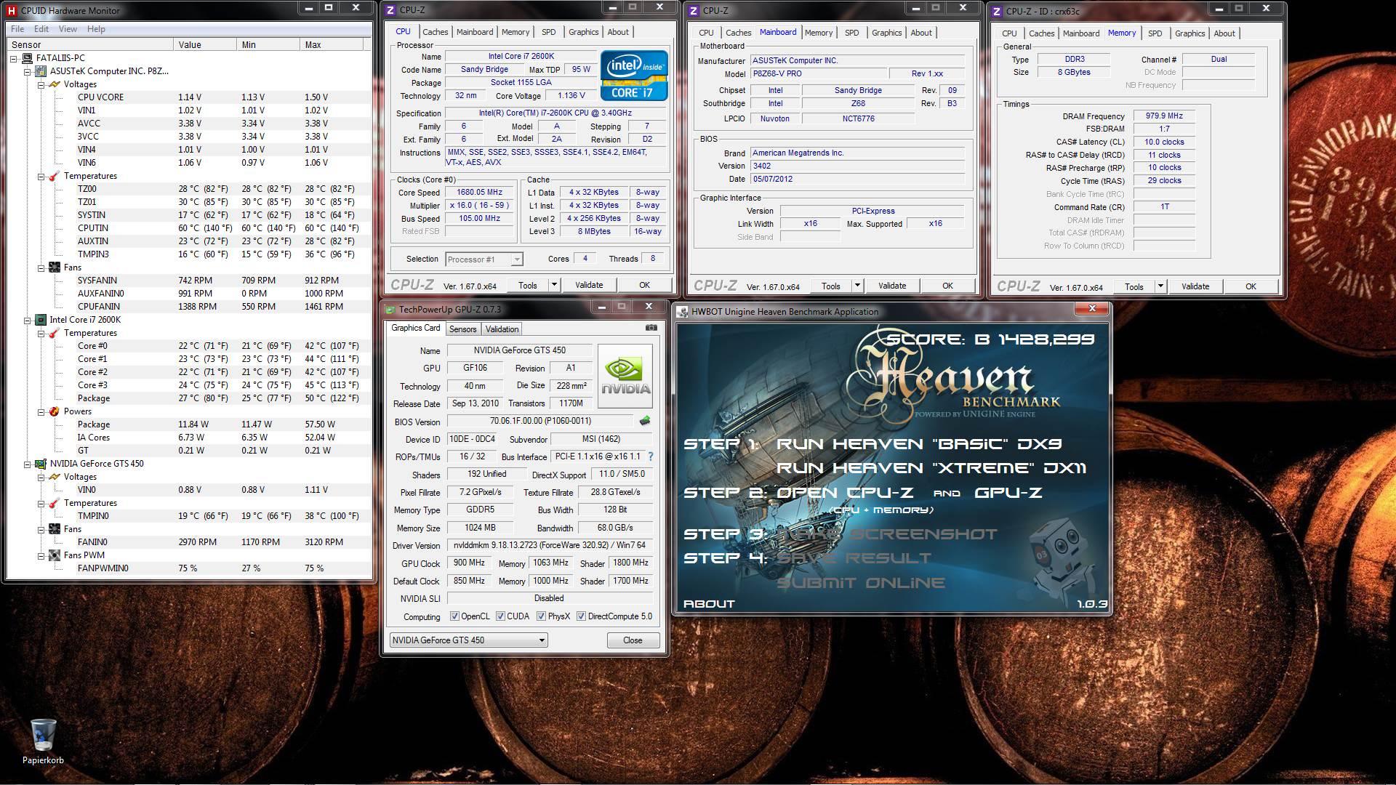The height and width of the screenshot is (785, 1396).
Task: Click the GPU Name field in GPU-Z
Action: [519, 350]
